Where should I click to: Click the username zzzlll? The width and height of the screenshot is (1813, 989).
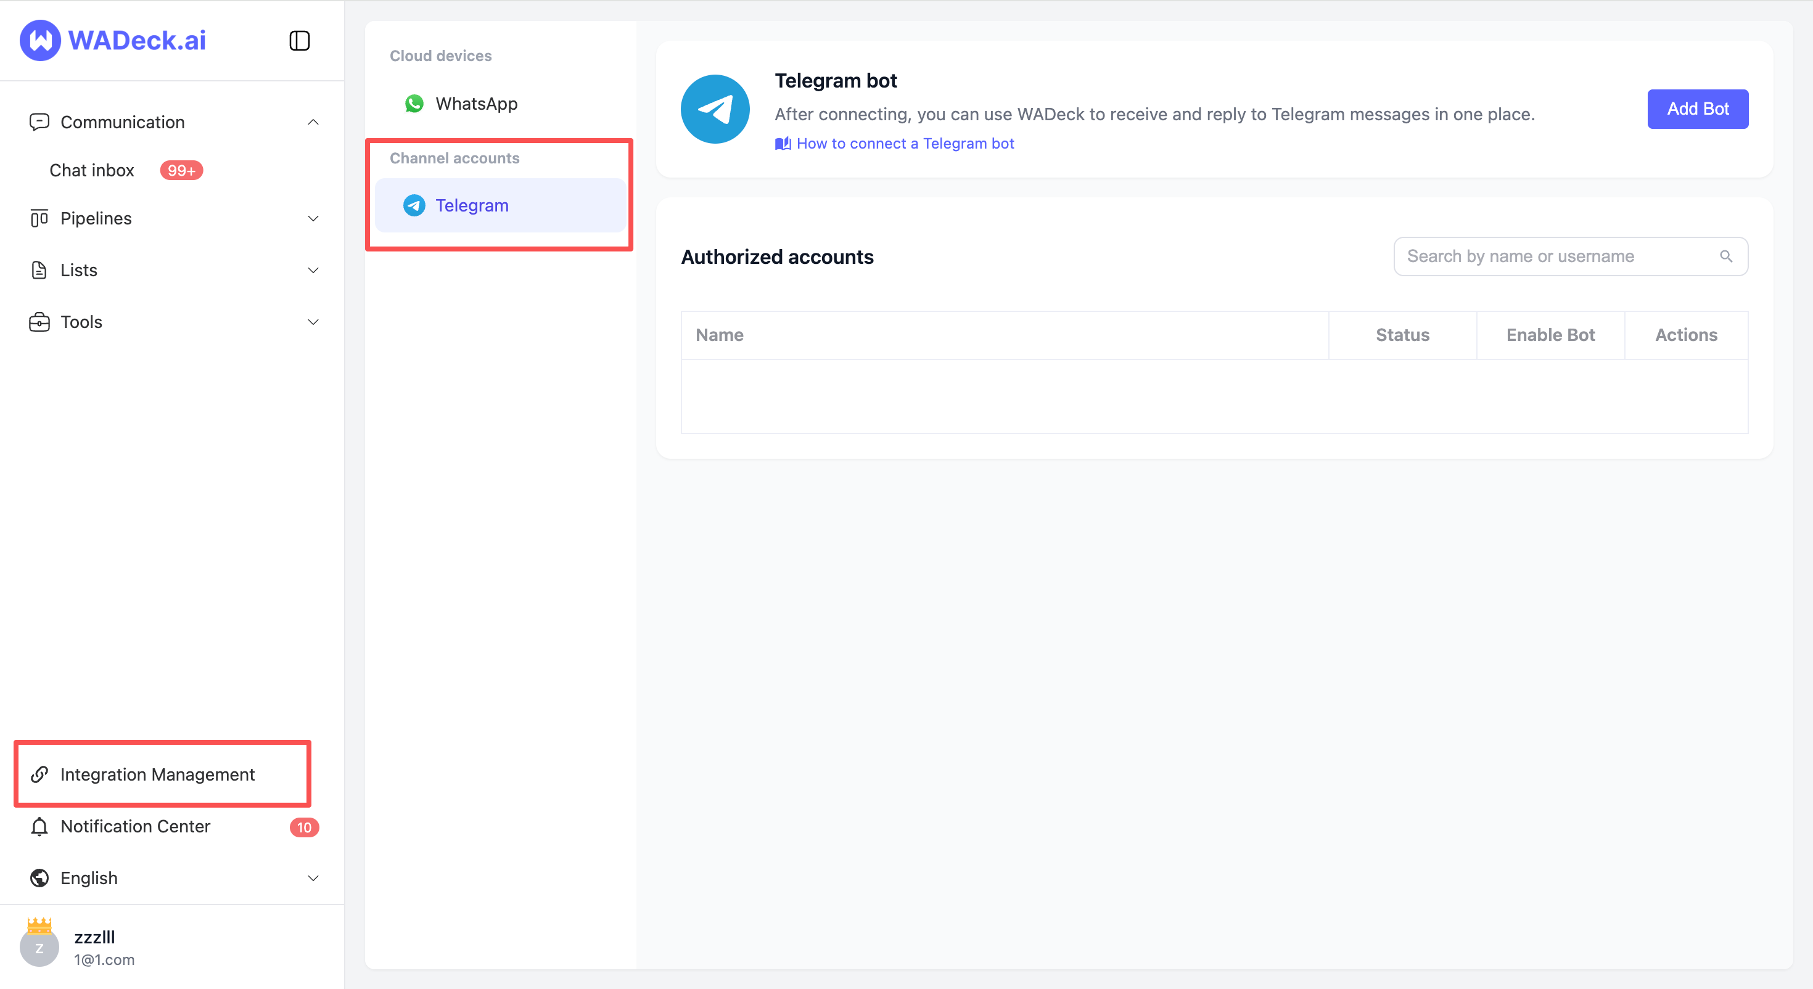click(x=94, y=937)
